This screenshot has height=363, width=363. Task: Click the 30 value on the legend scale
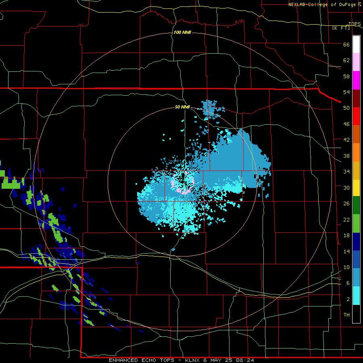coord(346,188)
